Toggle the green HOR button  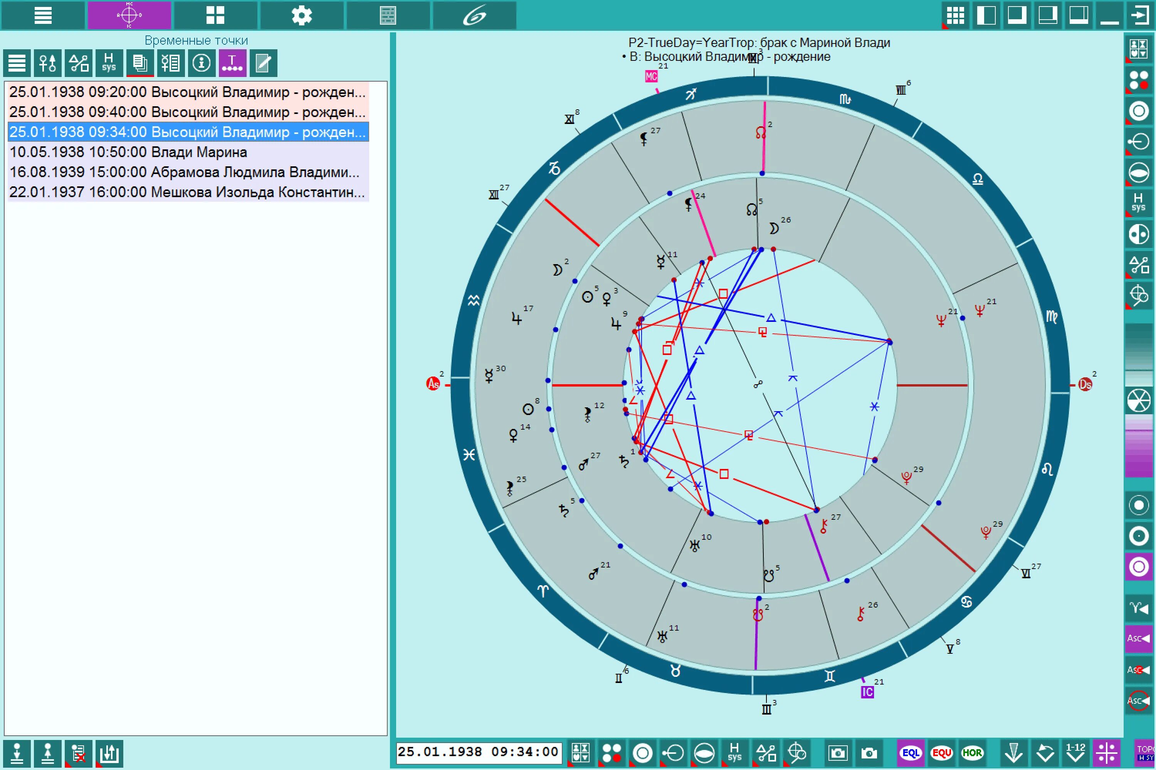972,753
